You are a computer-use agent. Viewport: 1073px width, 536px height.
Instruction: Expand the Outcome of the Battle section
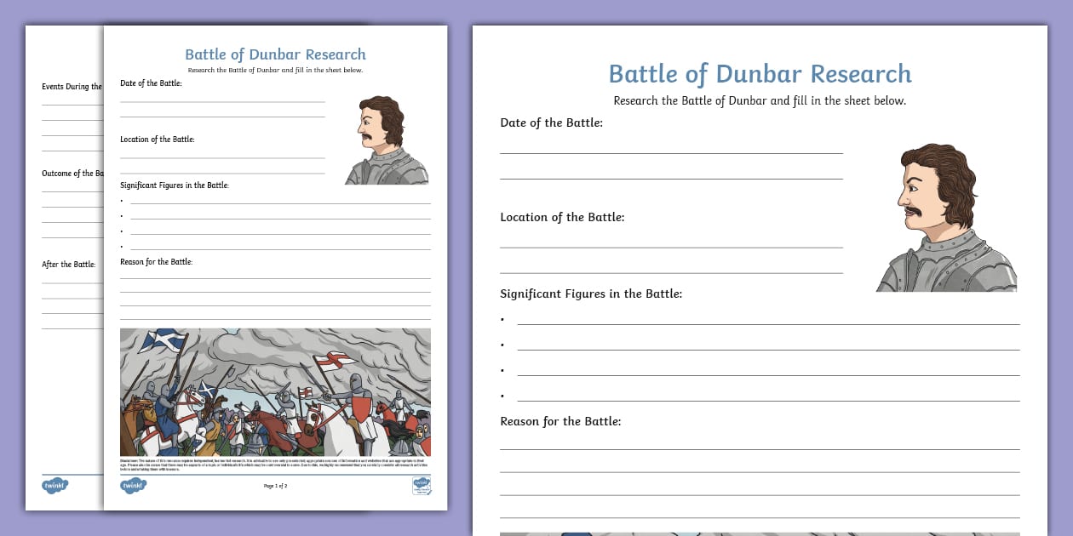pyautogui.click(x=72, y=173)
